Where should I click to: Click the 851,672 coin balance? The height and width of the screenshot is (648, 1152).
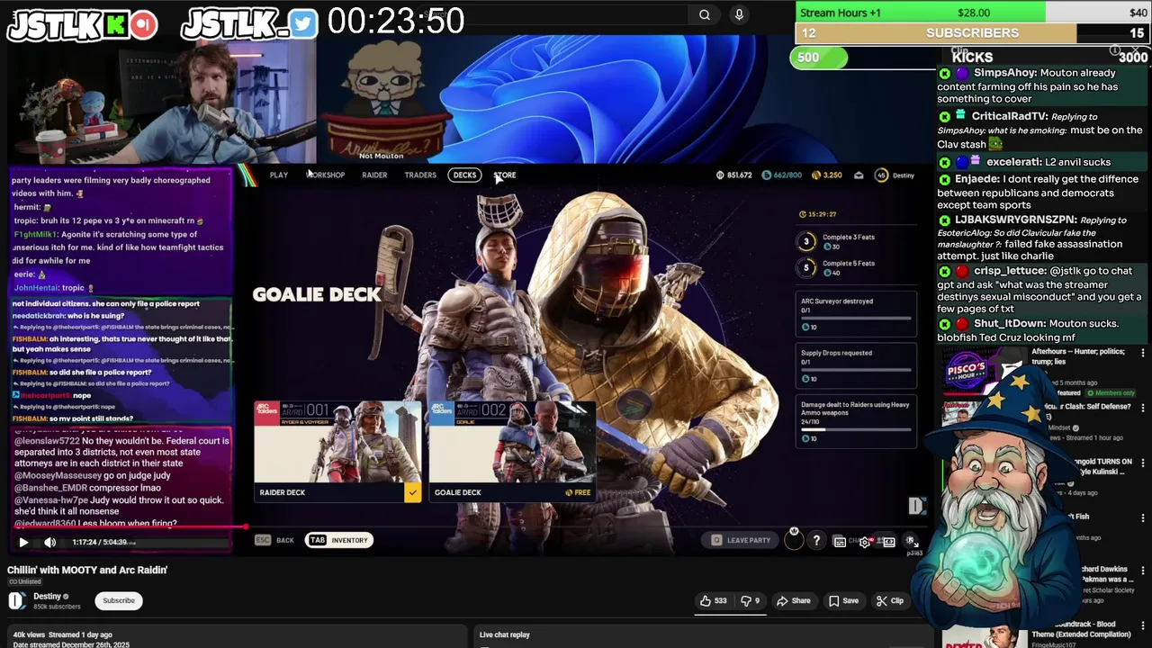pos(733,175)
